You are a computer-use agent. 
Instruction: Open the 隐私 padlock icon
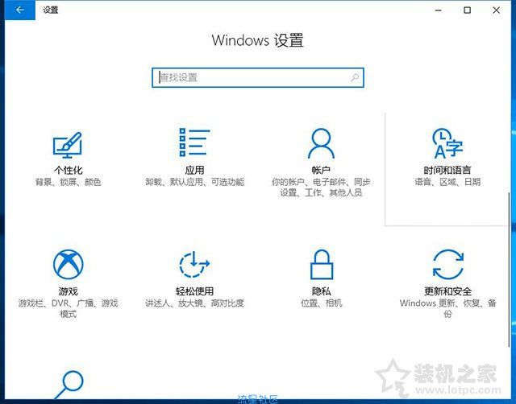point(321,265)
